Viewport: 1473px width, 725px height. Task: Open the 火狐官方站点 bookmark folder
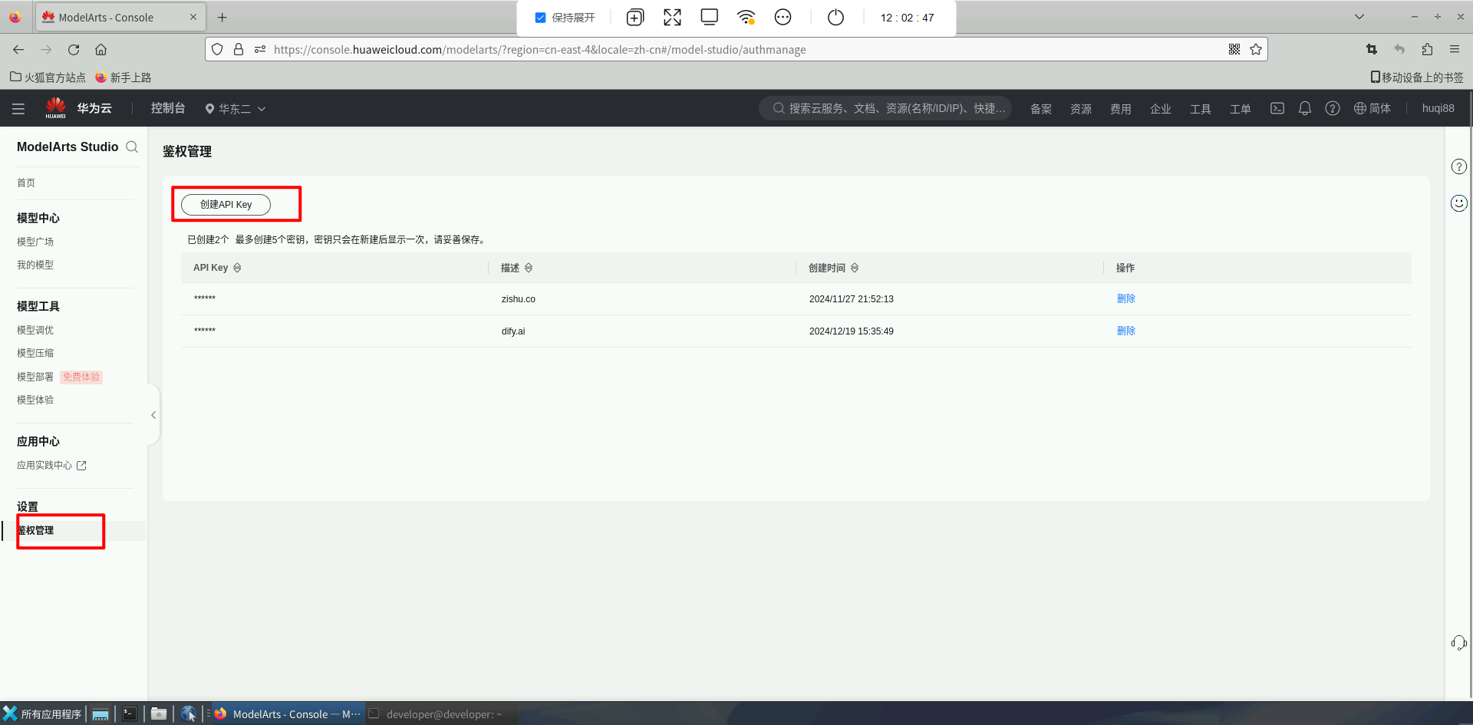[x=48, y=77]
